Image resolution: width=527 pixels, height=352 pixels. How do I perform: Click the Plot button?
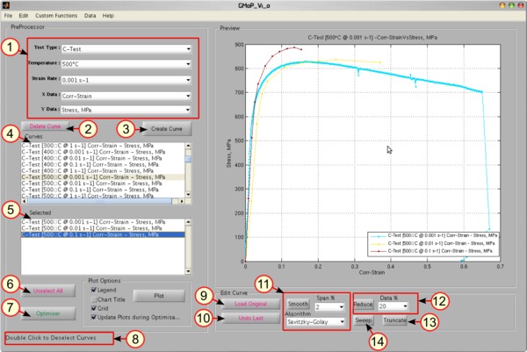(x=159, y=296)
